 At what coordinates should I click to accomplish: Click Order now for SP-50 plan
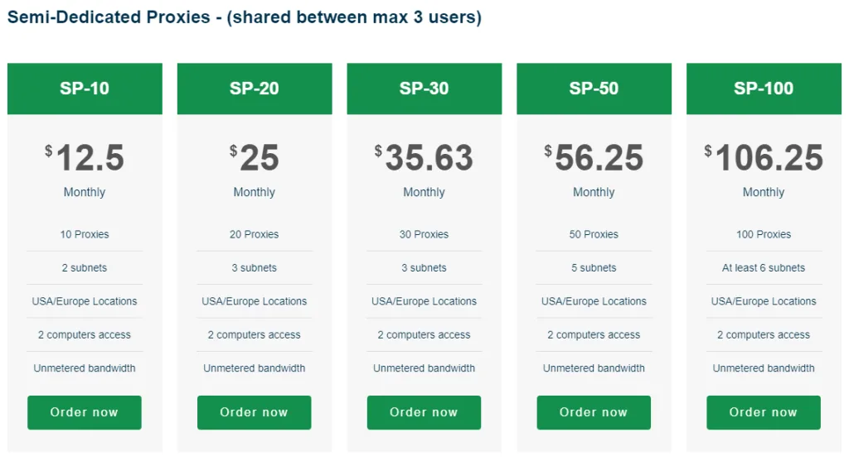(594, 412)
